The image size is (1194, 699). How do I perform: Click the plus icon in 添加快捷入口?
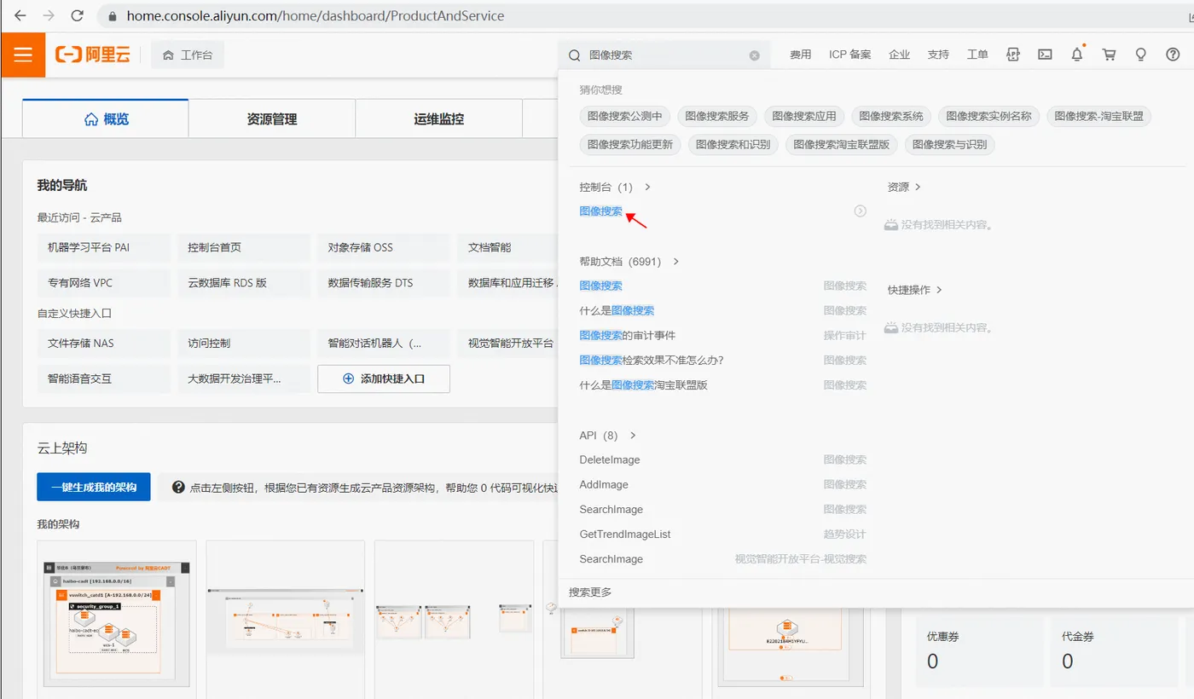coord(348,378)
